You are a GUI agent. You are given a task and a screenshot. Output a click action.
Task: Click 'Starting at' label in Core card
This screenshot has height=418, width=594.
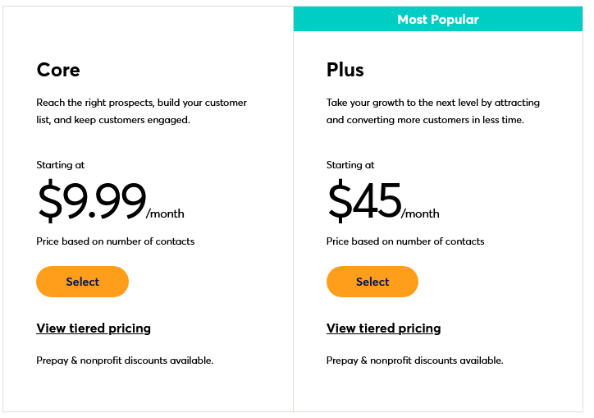61,165
